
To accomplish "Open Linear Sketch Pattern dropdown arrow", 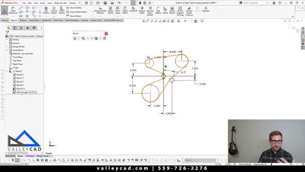I will point(92,12).
